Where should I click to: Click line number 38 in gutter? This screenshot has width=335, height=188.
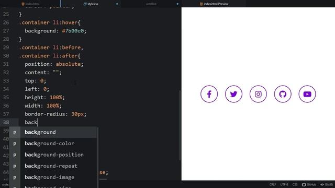[6, 122]
